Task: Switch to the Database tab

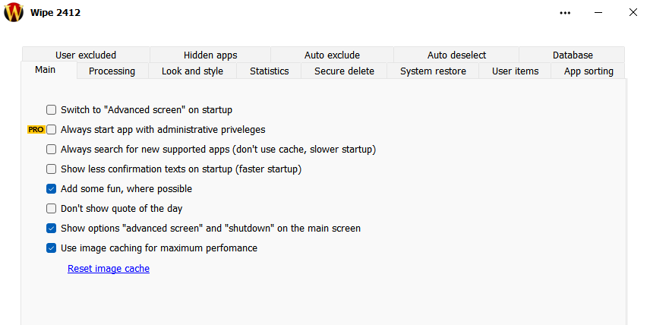Action: click(573, 55)
